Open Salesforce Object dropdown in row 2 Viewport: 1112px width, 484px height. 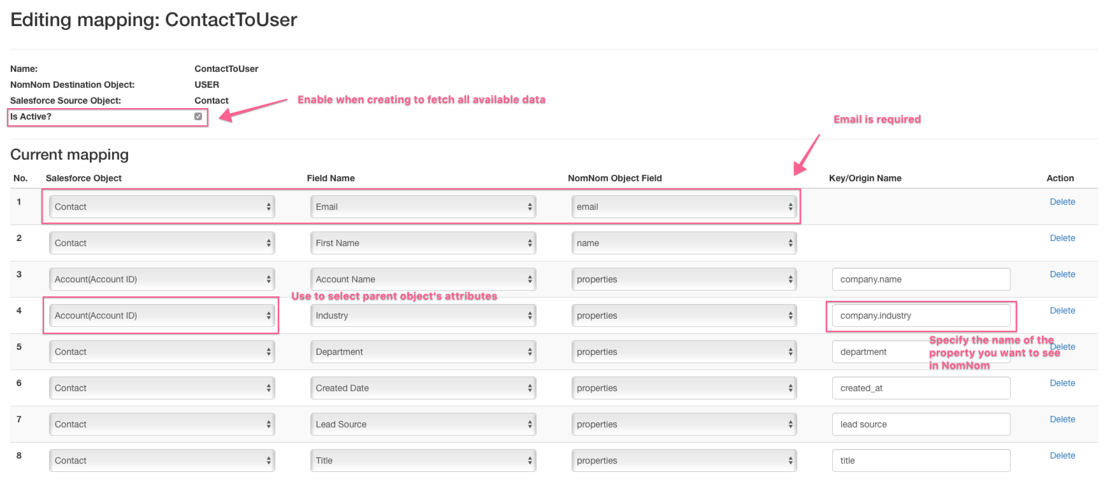tap(162, 243)
